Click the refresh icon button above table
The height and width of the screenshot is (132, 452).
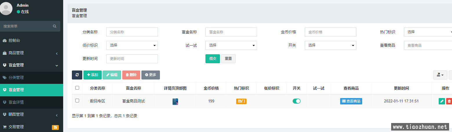tap(77, 75)
